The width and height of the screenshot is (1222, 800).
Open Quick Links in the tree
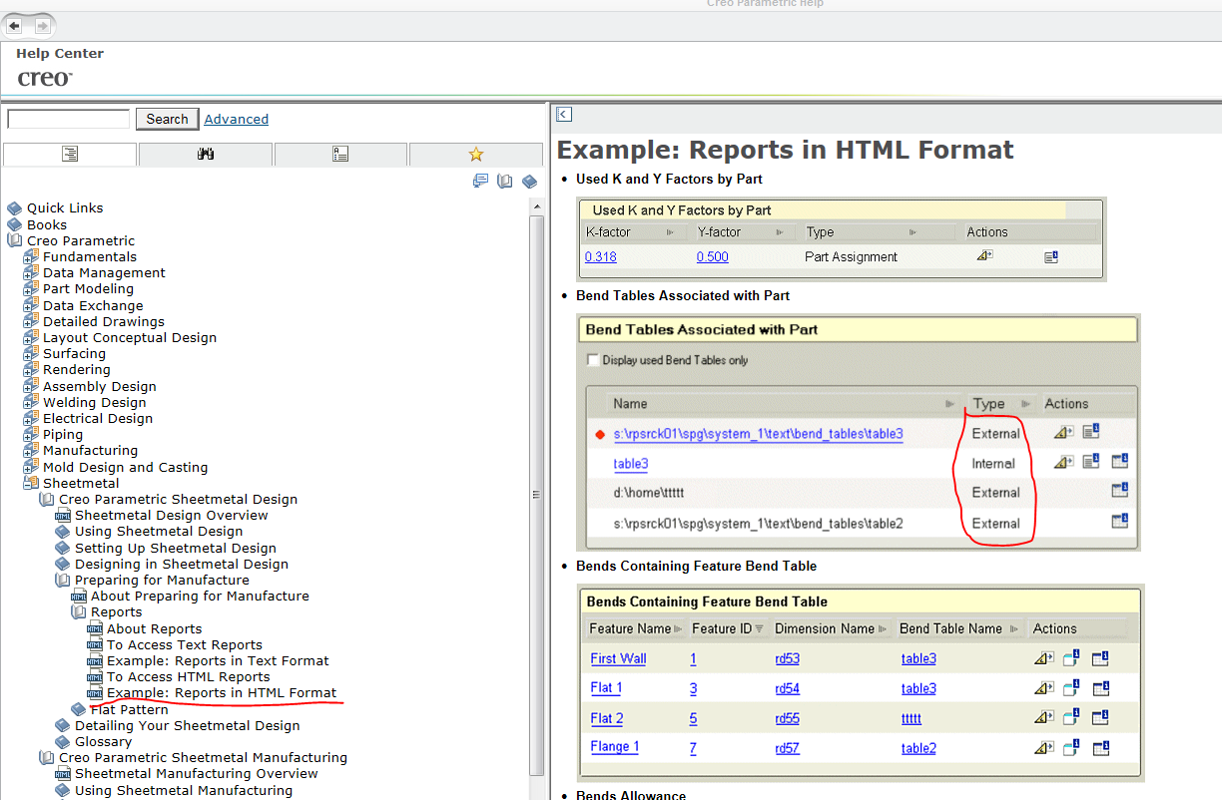click(x=65, y=207)
